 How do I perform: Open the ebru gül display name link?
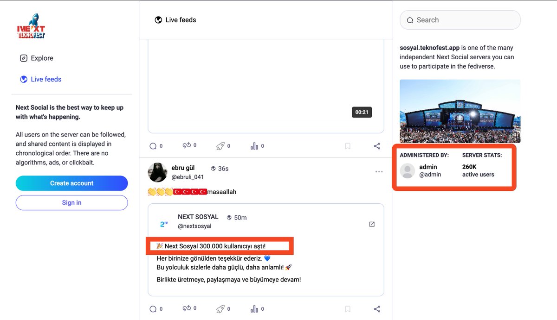tap(183, 168)
